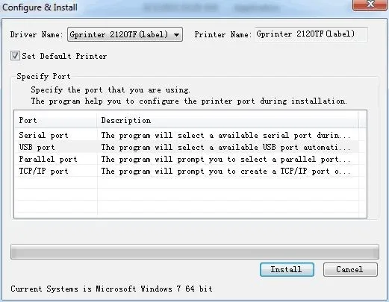Image resolution: width=389 pixels, height=302 pixels.
Task: Click the Cancel button
Action: (350, 269)
